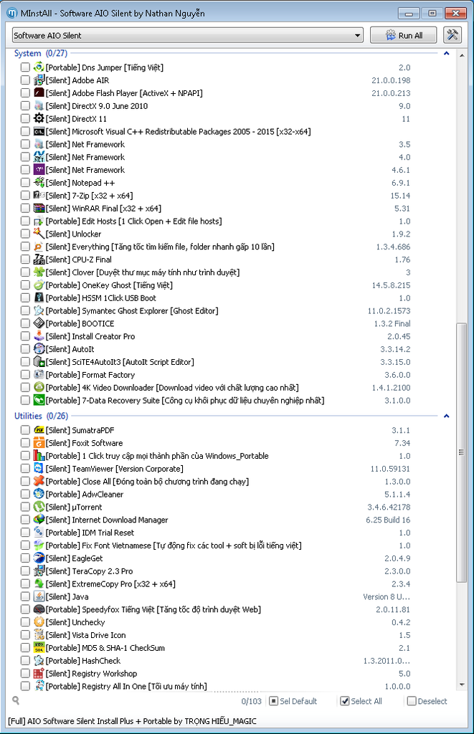
Task: Check the Everything search tool checkbox
Action: pos(25,247)
